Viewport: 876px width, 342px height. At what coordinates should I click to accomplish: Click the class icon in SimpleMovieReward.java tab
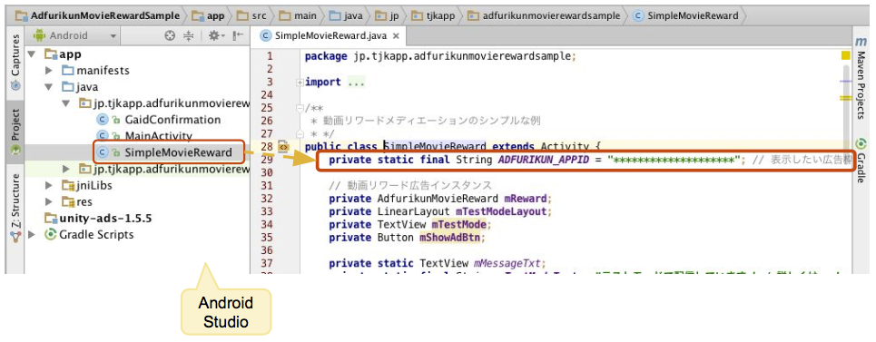pyautogui.click(x=266, y=36)
